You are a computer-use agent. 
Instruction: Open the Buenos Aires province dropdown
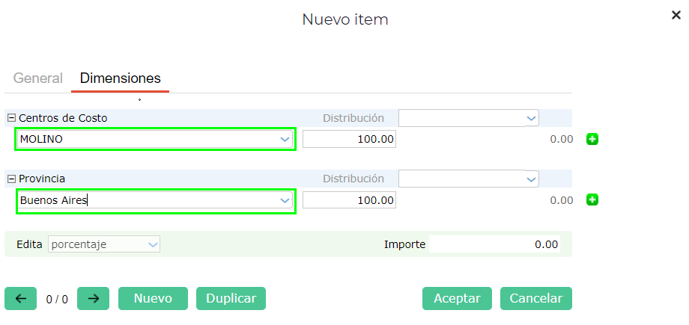tap(285, 200)
